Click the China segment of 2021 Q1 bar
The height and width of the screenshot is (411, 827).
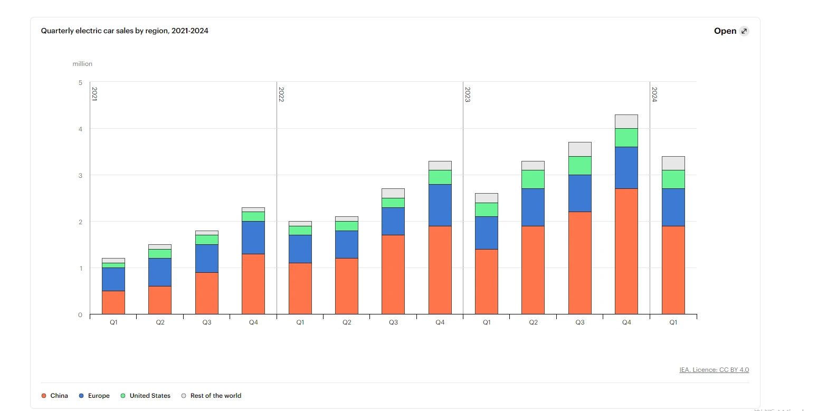[x=113, y=302]
